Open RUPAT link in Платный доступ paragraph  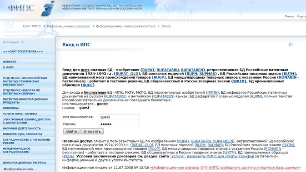[x=184, y=141]
